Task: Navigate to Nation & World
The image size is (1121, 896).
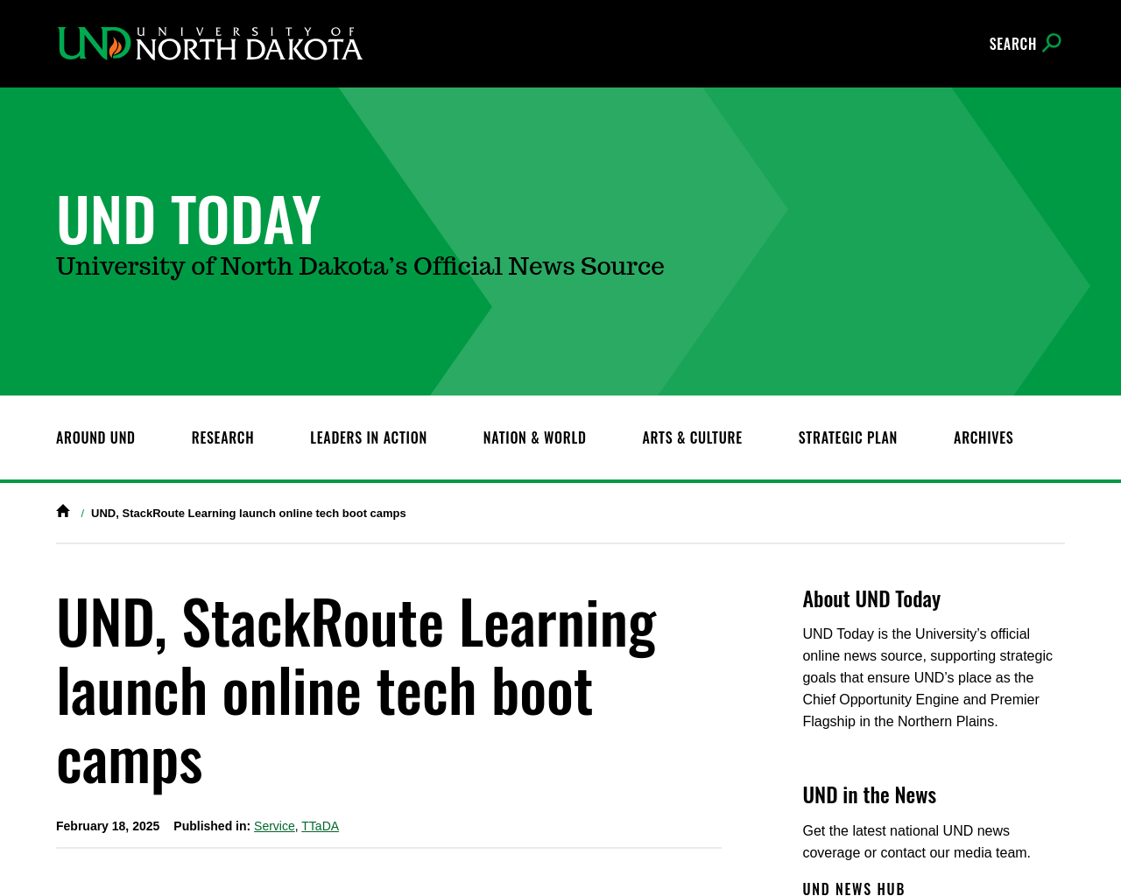Action: click(x=534, y=437)
